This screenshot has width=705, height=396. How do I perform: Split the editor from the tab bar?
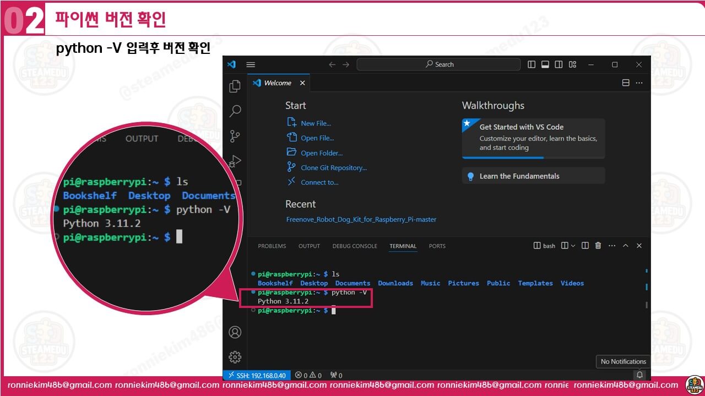(x=626, y=83)
